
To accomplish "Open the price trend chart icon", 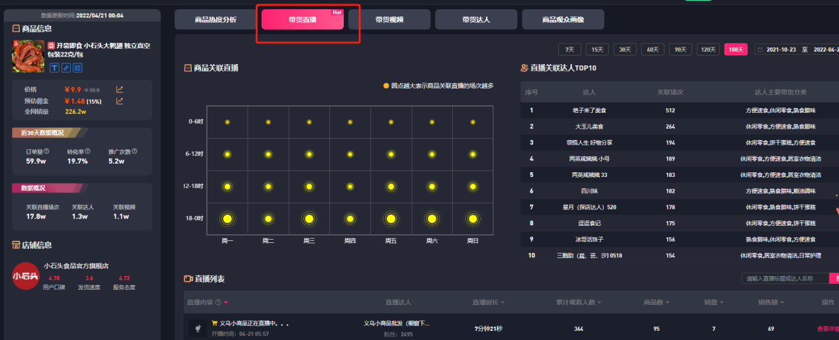I will 120,90.
